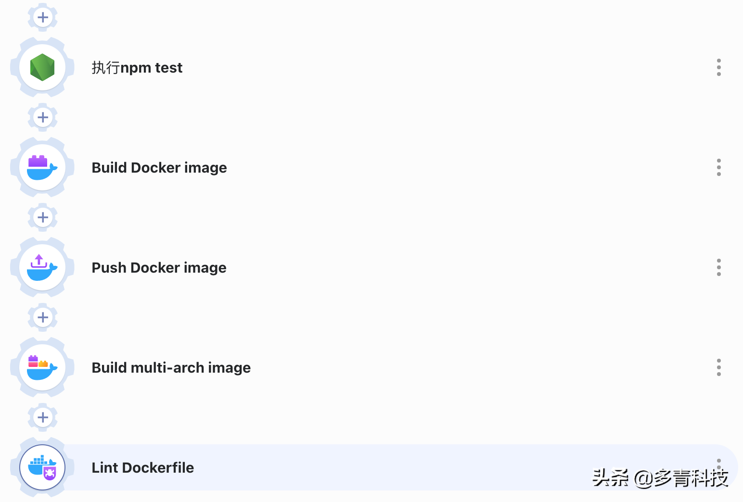Open the three-dot menu for Push Docker image
743x502 pixels.
point(718,267)
